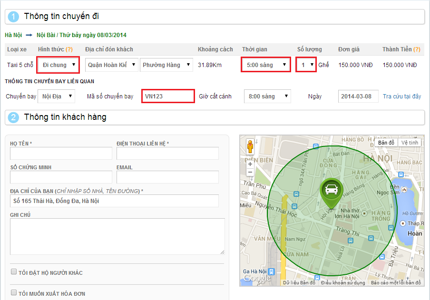This screenshot has width=430, height=300.
Task: Click the Street View pegman icon
Action: point(250,147)
